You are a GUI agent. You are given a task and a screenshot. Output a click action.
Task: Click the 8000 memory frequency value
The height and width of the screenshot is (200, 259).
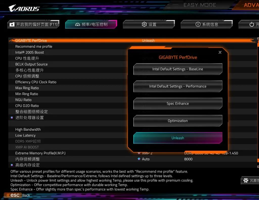click(x=188, y=159)
